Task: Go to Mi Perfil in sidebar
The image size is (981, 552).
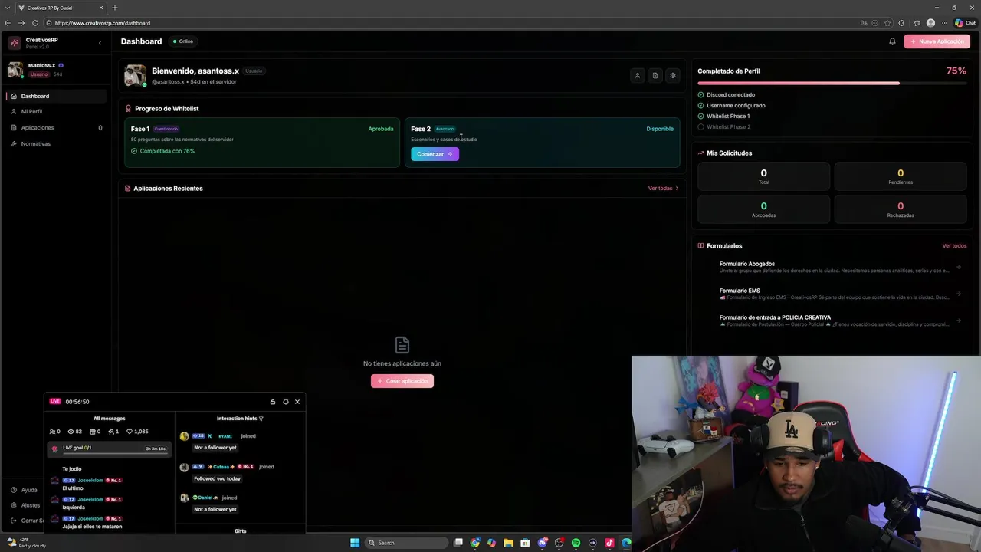Action: [x=55, y=112]
